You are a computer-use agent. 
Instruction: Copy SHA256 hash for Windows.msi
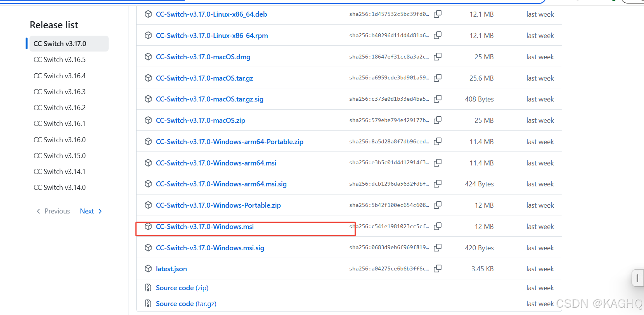pos(438,226)
